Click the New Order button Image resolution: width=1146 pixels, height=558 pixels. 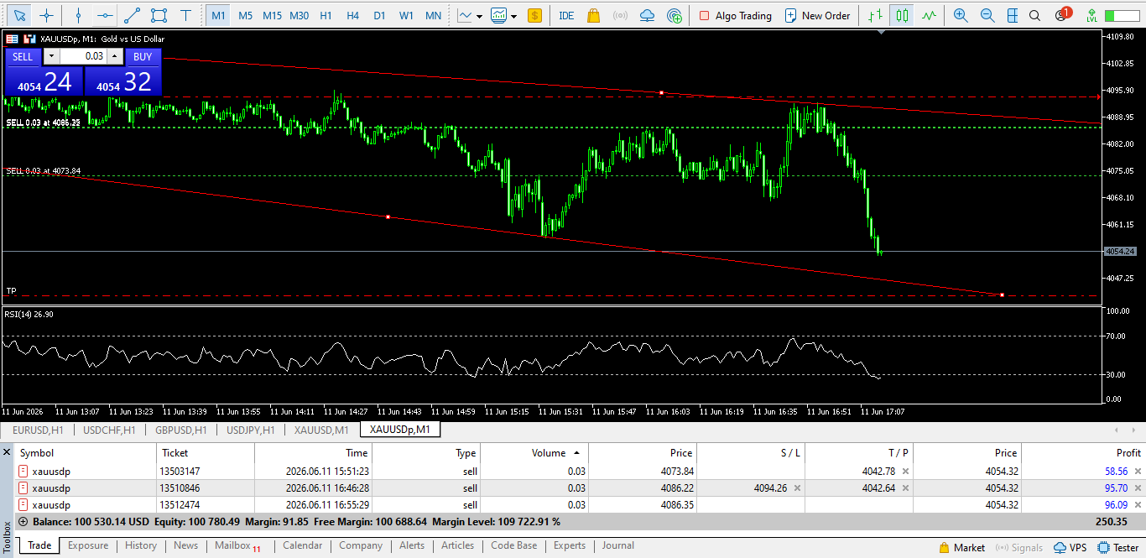(x=817, y=15)
